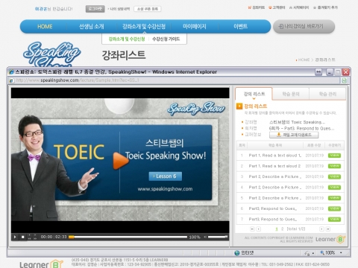Open 선생님 소개 in the navigation bar

click(x=92, y=26)
